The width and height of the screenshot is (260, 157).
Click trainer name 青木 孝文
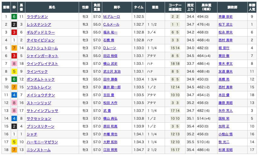point(226,64)
